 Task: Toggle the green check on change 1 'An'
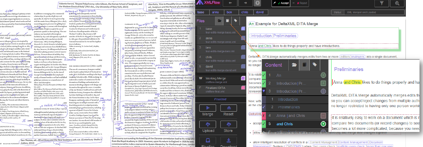point(264,75)
